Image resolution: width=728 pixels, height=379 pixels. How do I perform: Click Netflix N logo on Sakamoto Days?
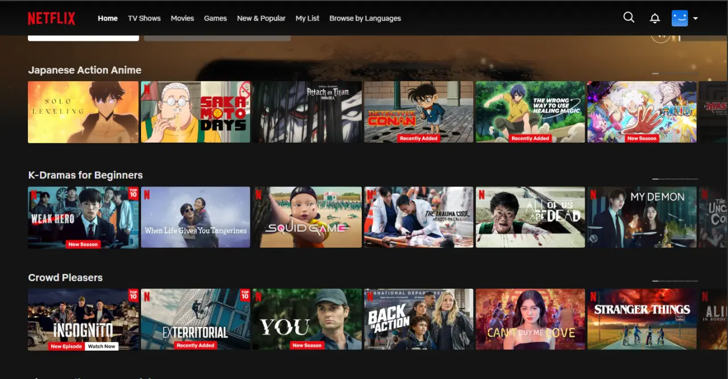(147, 89)
